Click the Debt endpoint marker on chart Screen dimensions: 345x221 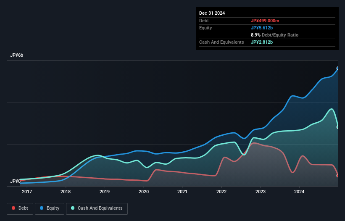pyautogui.click(x=338, y=176)
